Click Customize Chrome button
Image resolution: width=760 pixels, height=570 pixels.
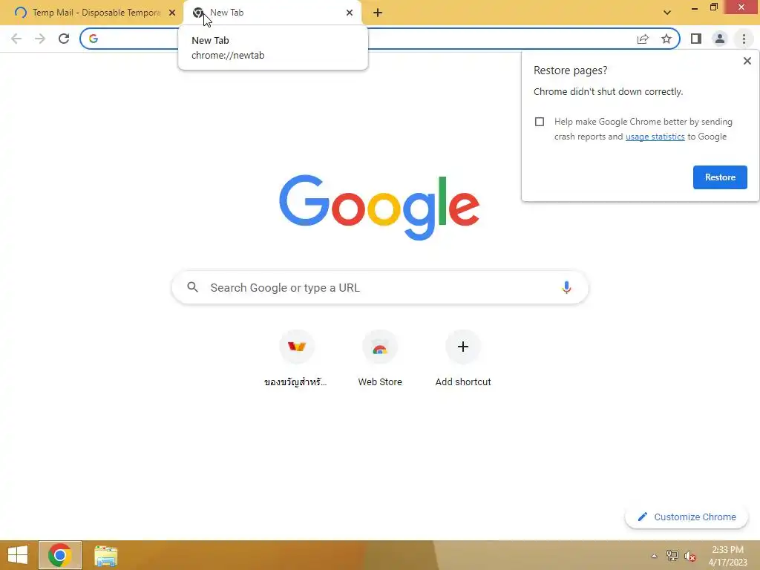(687, 517)
